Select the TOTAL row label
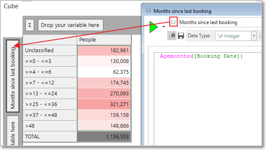Screen dimensions: 266x150 (50, 136)
